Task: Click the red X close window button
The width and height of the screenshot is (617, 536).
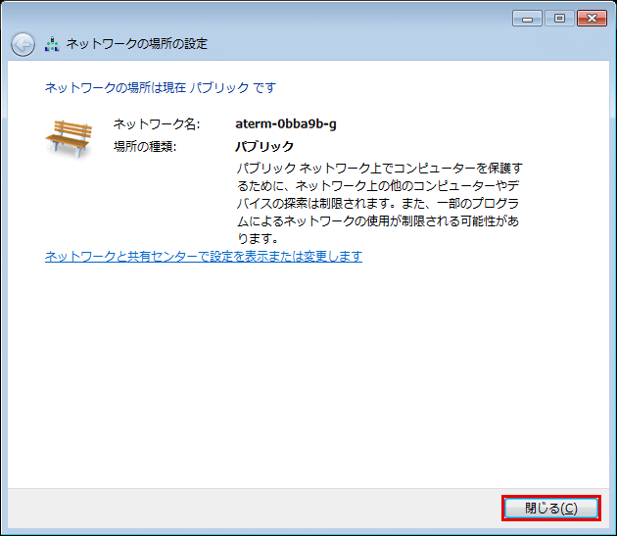Action: click(592, 19)
